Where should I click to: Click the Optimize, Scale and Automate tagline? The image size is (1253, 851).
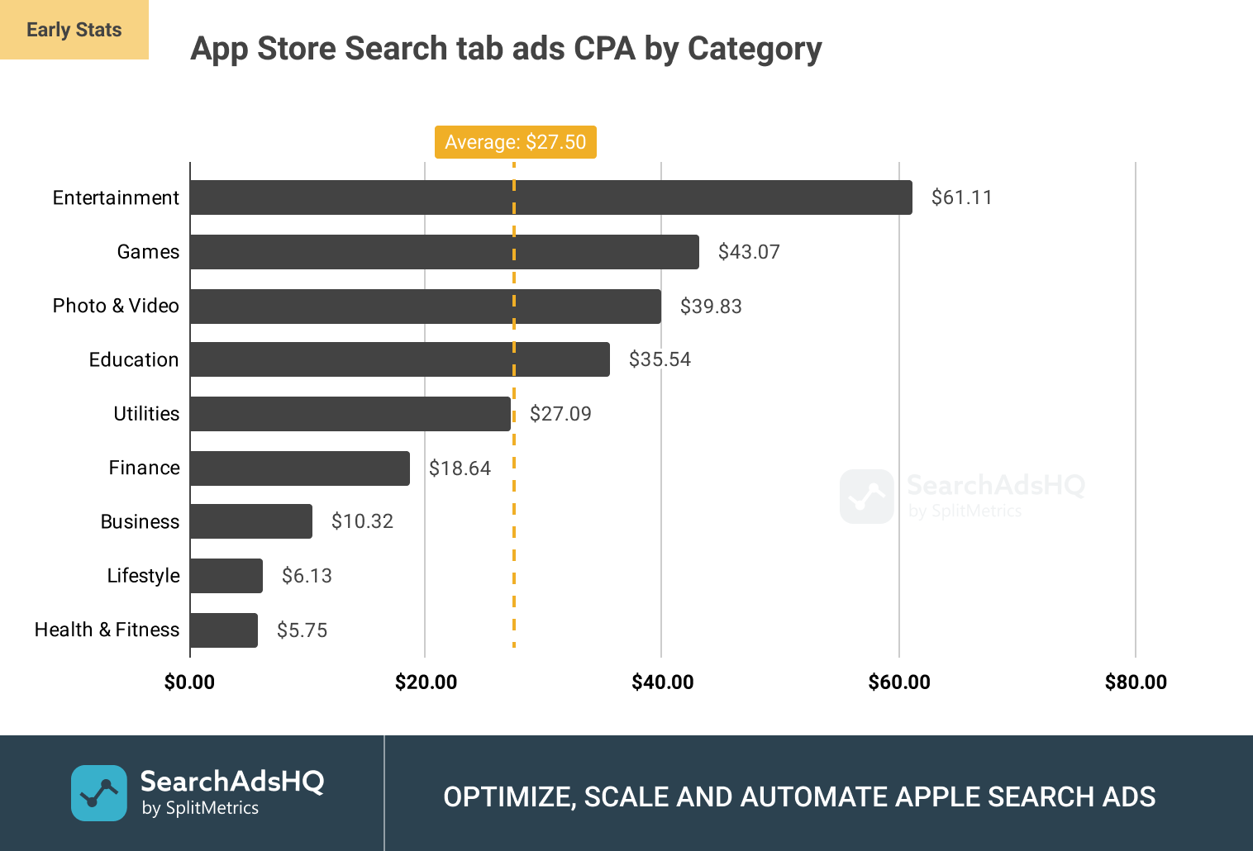point(799,796)
